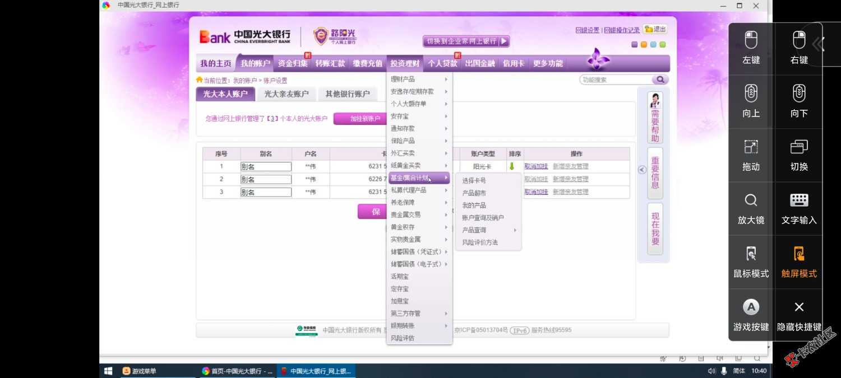Open the 信用卡 menu

[513, 63]
